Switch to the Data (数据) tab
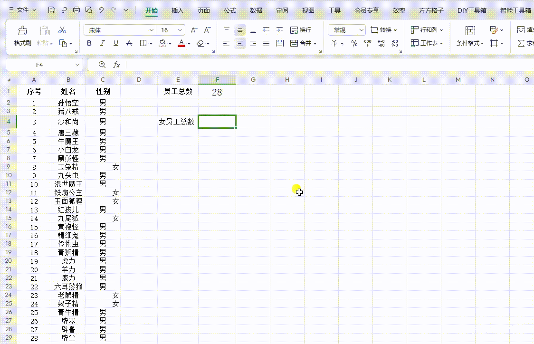The image size is (534, 344). (256, 10)
